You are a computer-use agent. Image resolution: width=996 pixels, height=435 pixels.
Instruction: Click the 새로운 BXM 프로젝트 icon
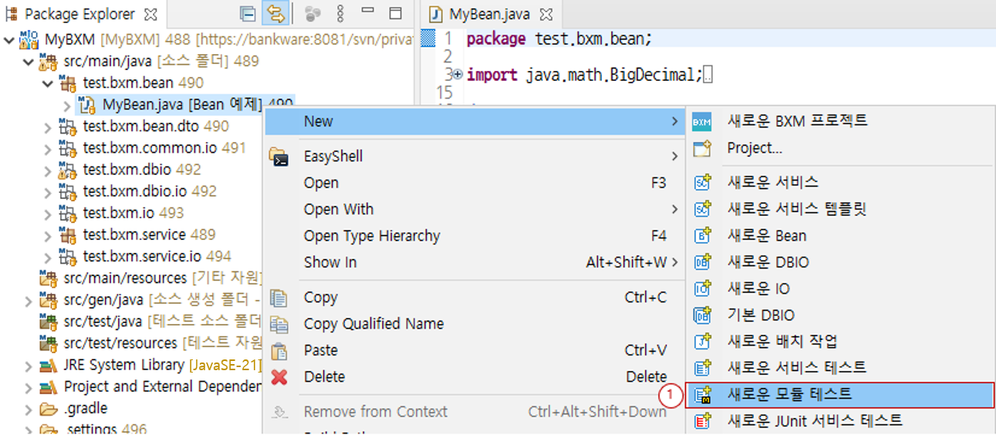[701, 122]
